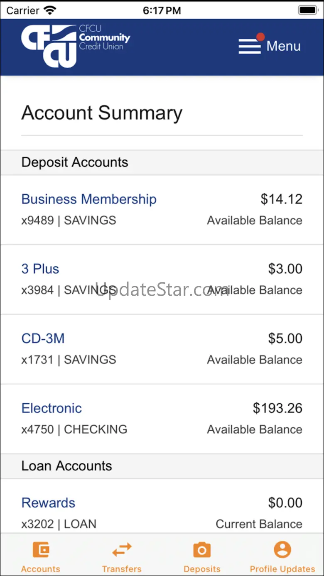
Task: Select the Profile Updates tab label
Action: pyautogui.click(x=282, y=569)
